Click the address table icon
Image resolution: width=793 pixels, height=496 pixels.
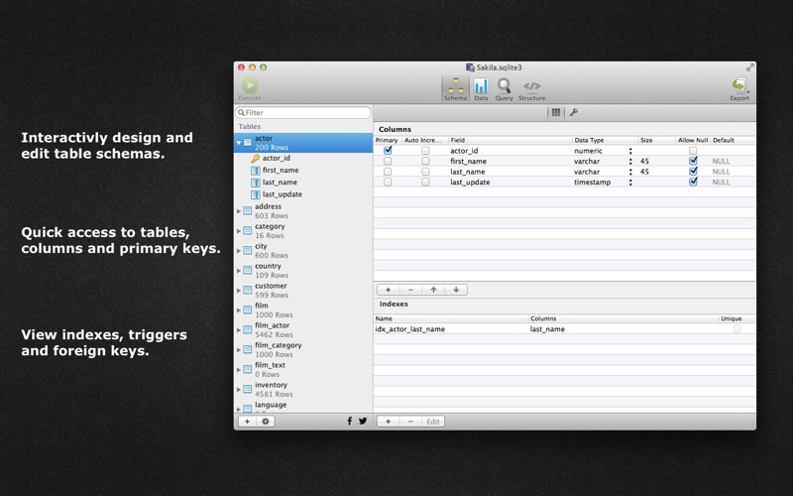(247, 211)
